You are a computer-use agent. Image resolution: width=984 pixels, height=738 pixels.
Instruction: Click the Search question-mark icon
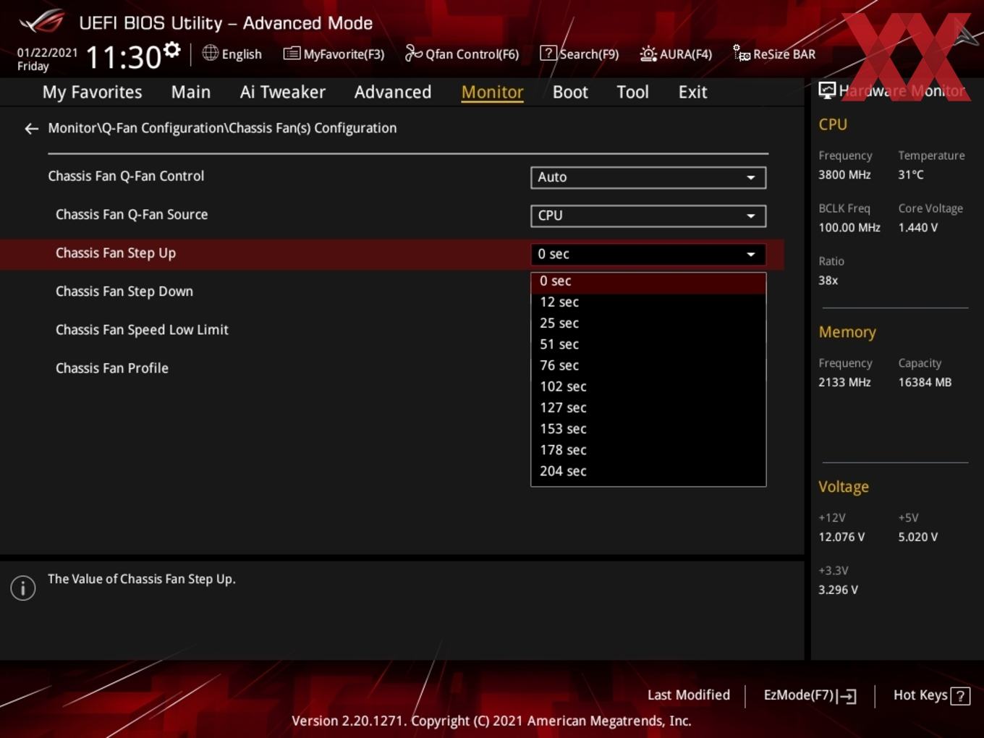548,53
